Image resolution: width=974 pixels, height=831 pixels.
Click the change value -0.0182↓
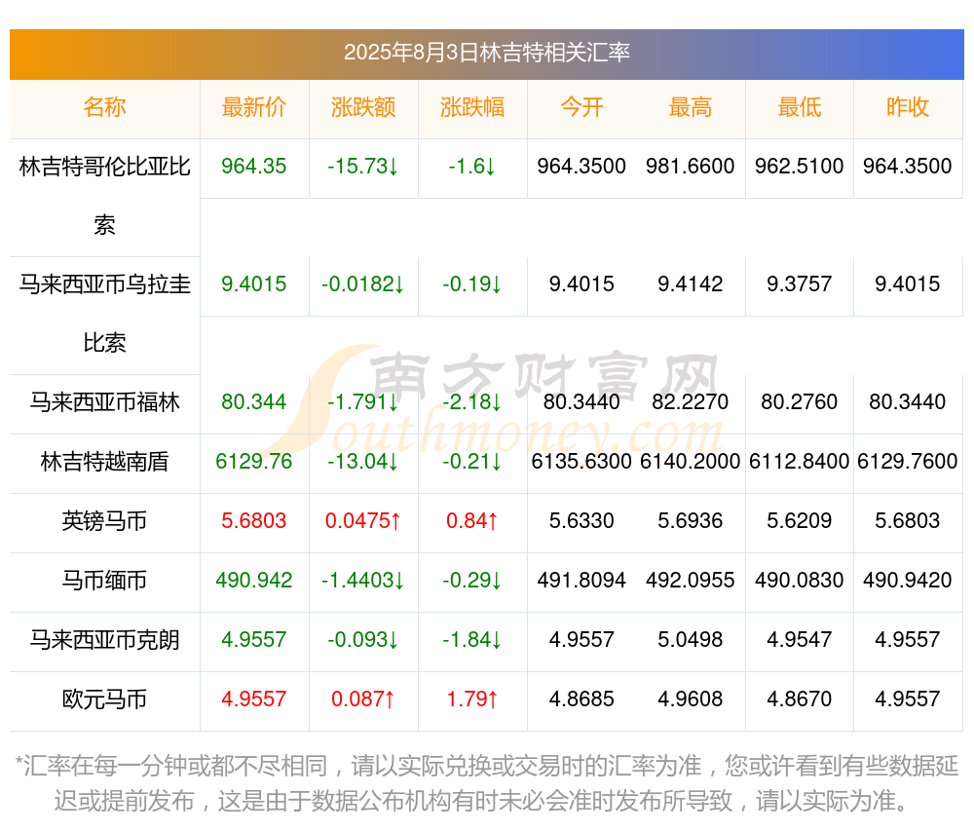(x=363, y=284)
